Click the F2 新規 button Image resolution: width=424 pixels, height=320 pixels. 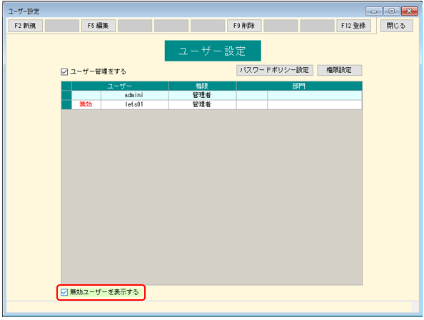[x=26, y=26]
